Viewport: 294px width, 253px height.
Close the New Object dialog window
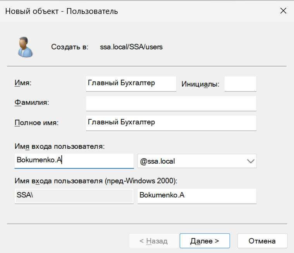283,11
